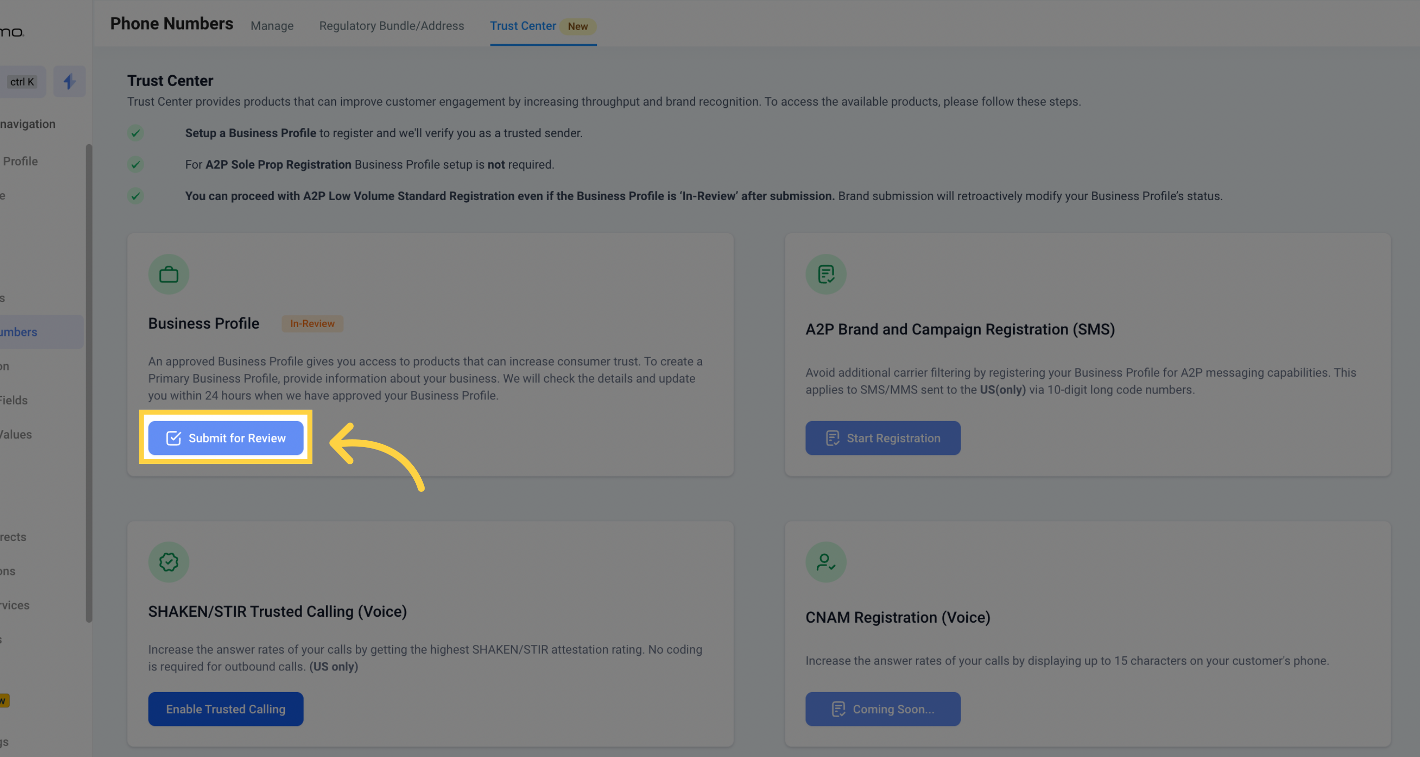
Task: Click the A2P registration document icon
Action: tap(826, 274)
